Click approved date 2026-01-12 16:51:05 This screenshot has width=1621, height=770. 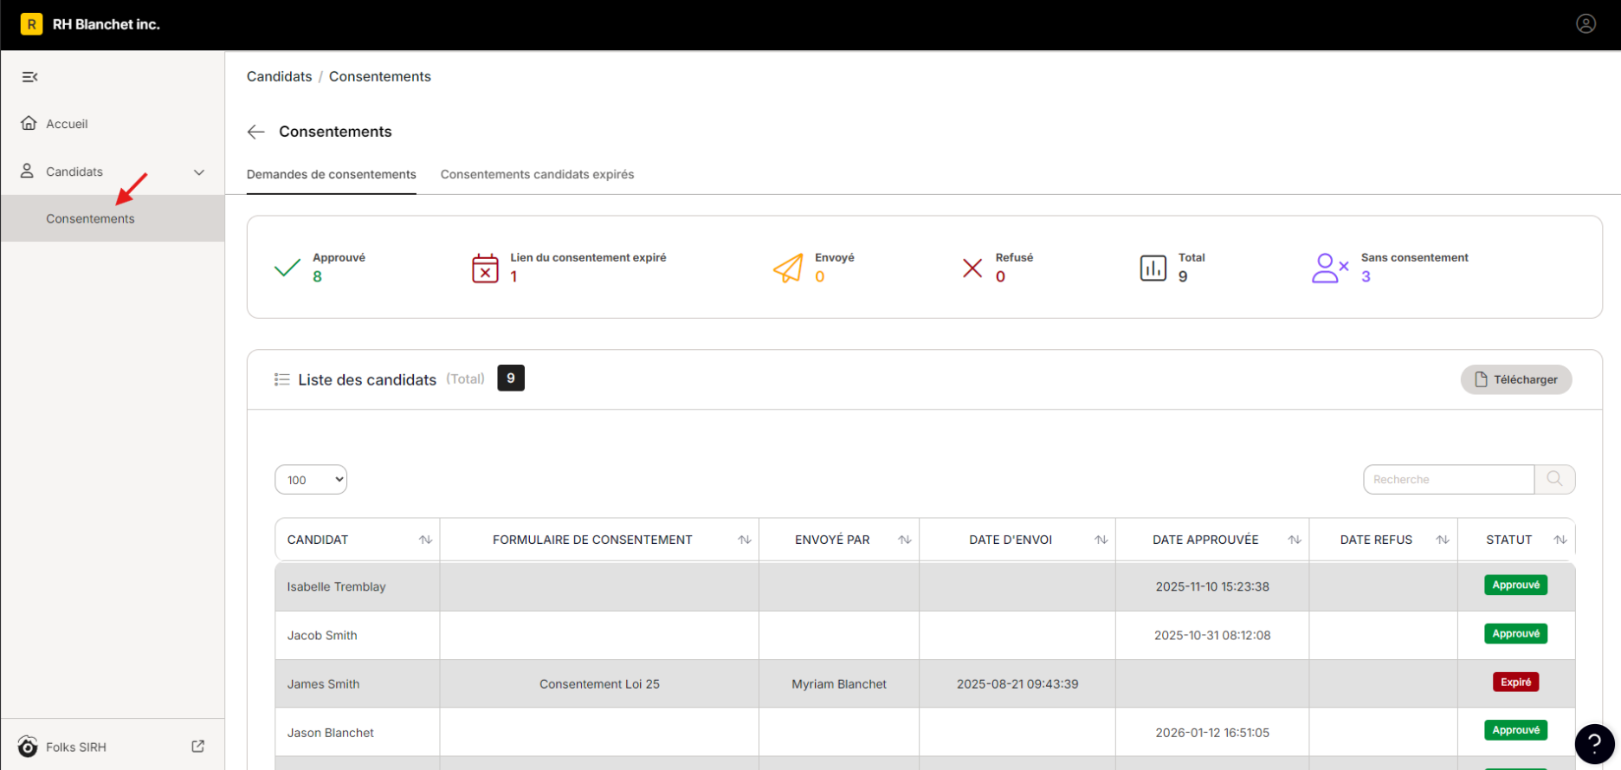point(1212,732)
